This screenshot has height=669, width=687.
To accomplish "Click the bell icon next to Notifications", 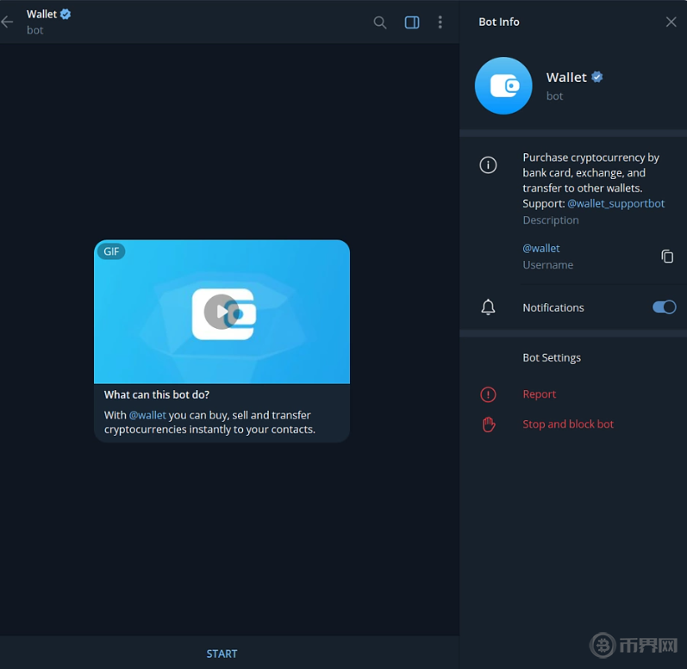I will tap(488, 307).
